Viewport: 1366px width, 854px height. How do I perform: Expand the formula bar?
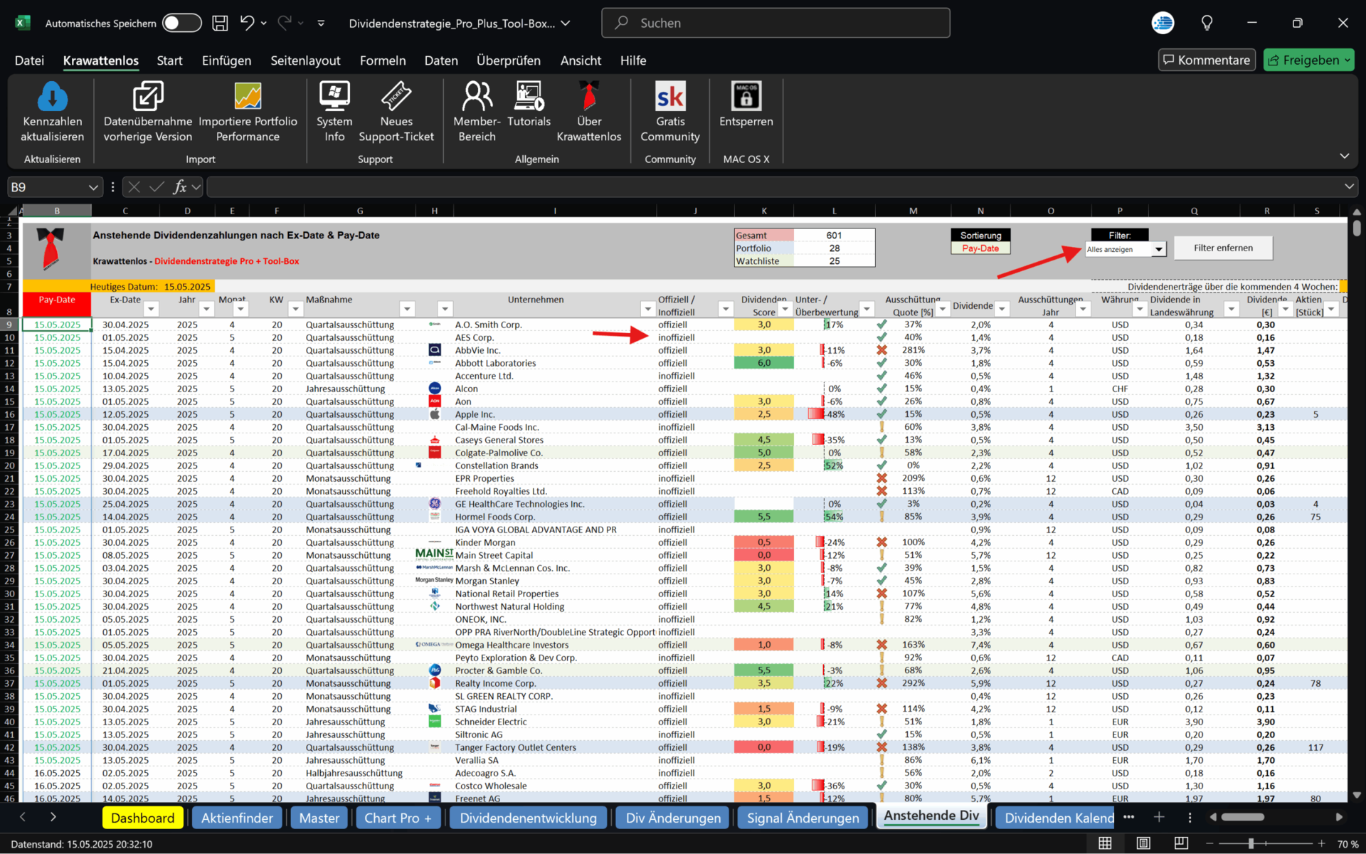[1349, 187]
